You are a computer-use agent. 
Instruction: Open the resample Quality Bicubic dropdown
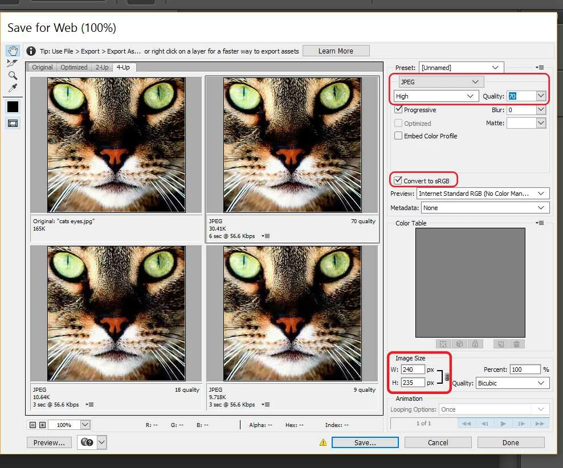click(512, 383)
